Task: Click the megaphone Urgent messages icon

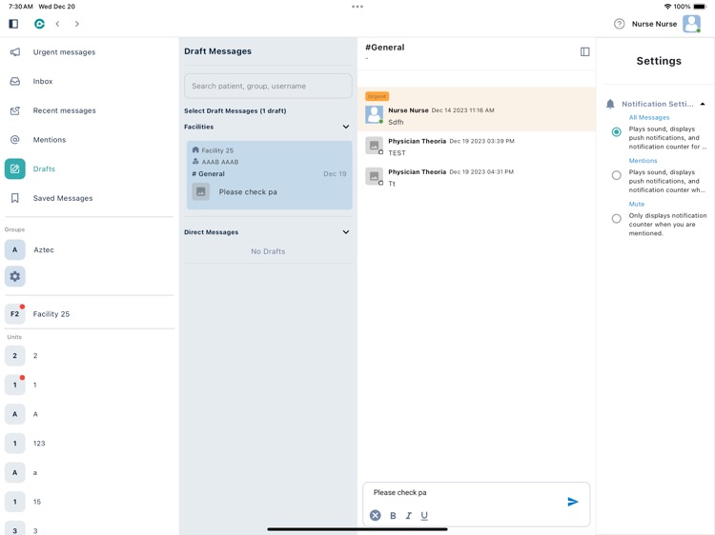Action: [x=15, y=52]
